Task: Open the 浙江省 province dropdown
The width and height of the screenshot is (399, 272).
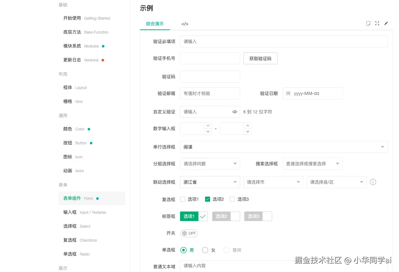Action: coord(210,182)
